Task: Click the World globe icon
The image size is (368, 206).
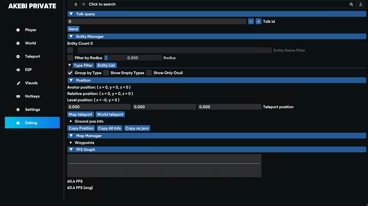Action: pos(18,43)
